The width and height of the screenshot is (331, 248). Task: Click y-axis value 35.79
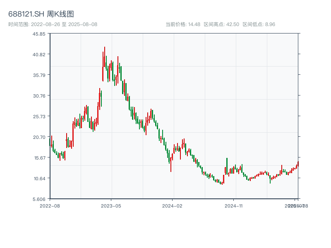39,75
